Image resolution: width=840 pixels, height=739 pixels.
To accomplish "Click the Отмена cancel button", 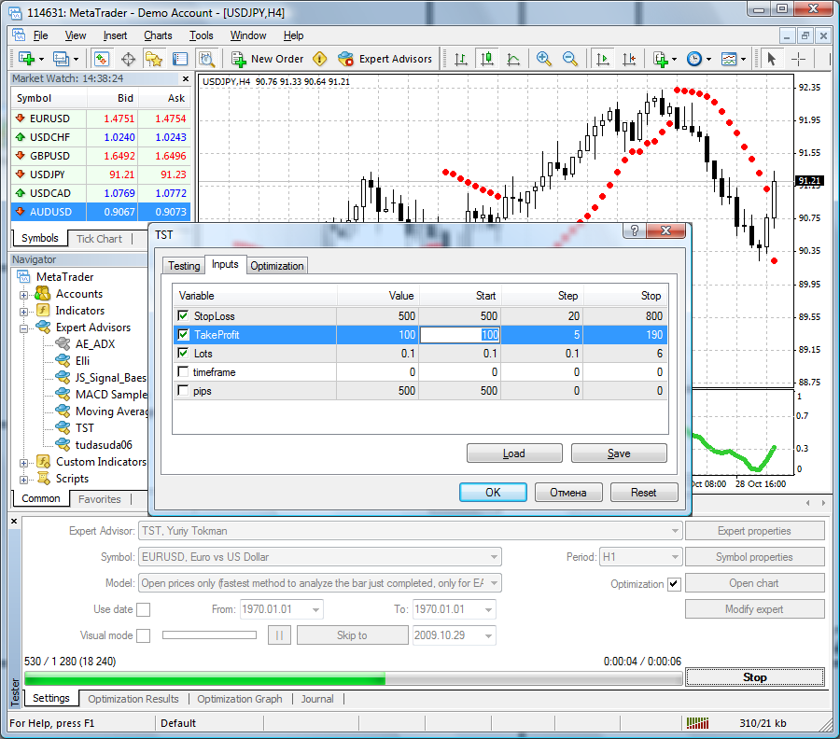I will click(x=568, y=492).
